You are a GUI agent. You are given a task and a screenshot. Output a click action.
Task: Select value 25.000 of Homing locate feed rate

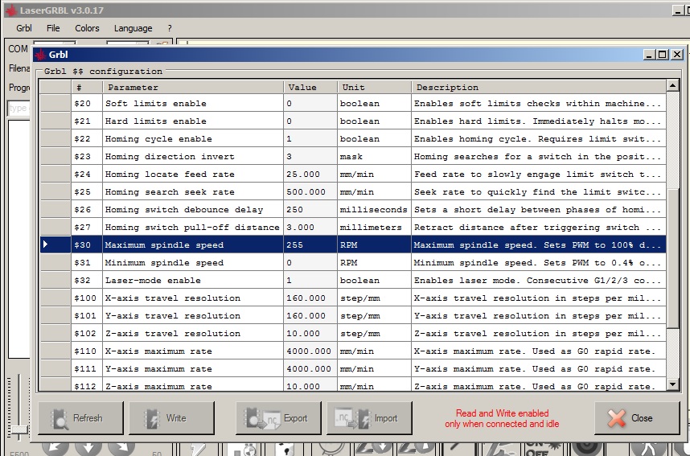[x=310, y=174]
